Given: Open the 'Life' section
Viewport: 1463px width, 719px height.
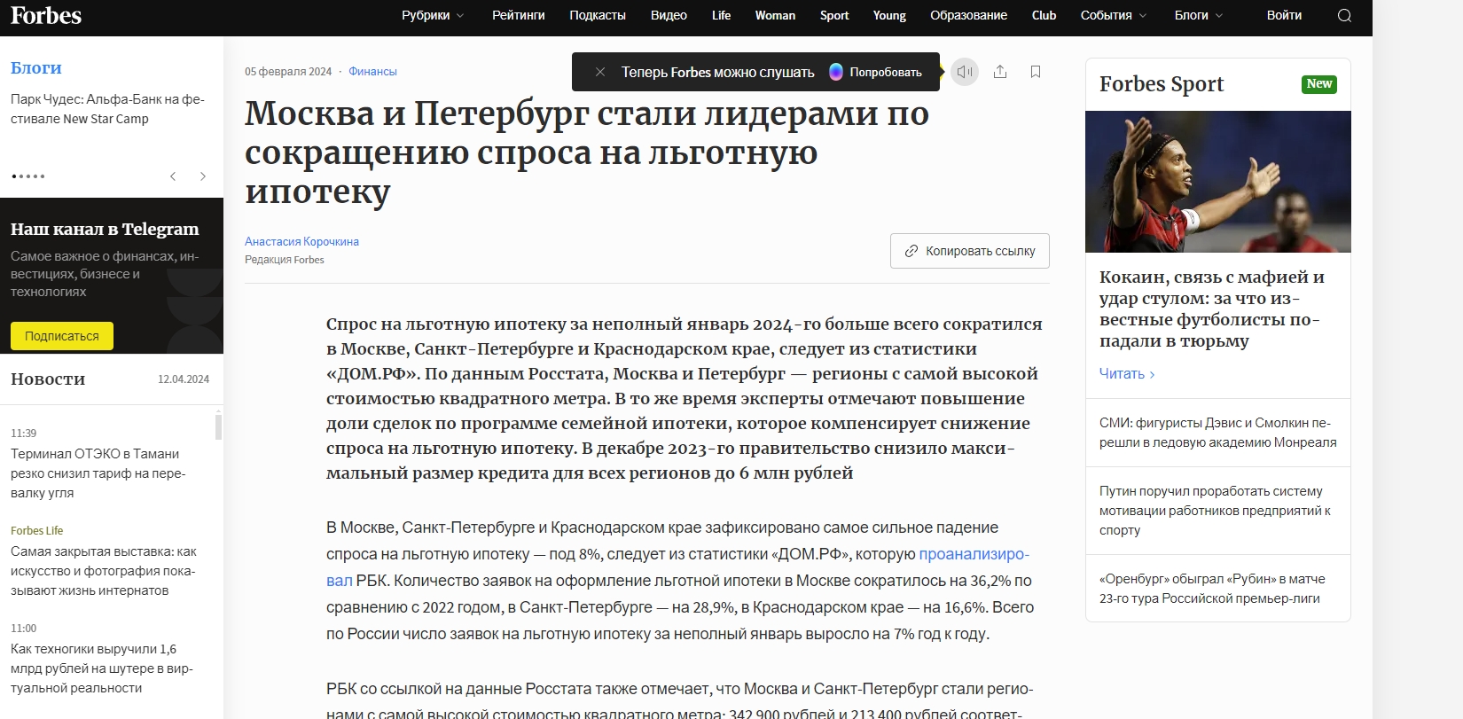Looking at the screenshot, I should 721,15.
